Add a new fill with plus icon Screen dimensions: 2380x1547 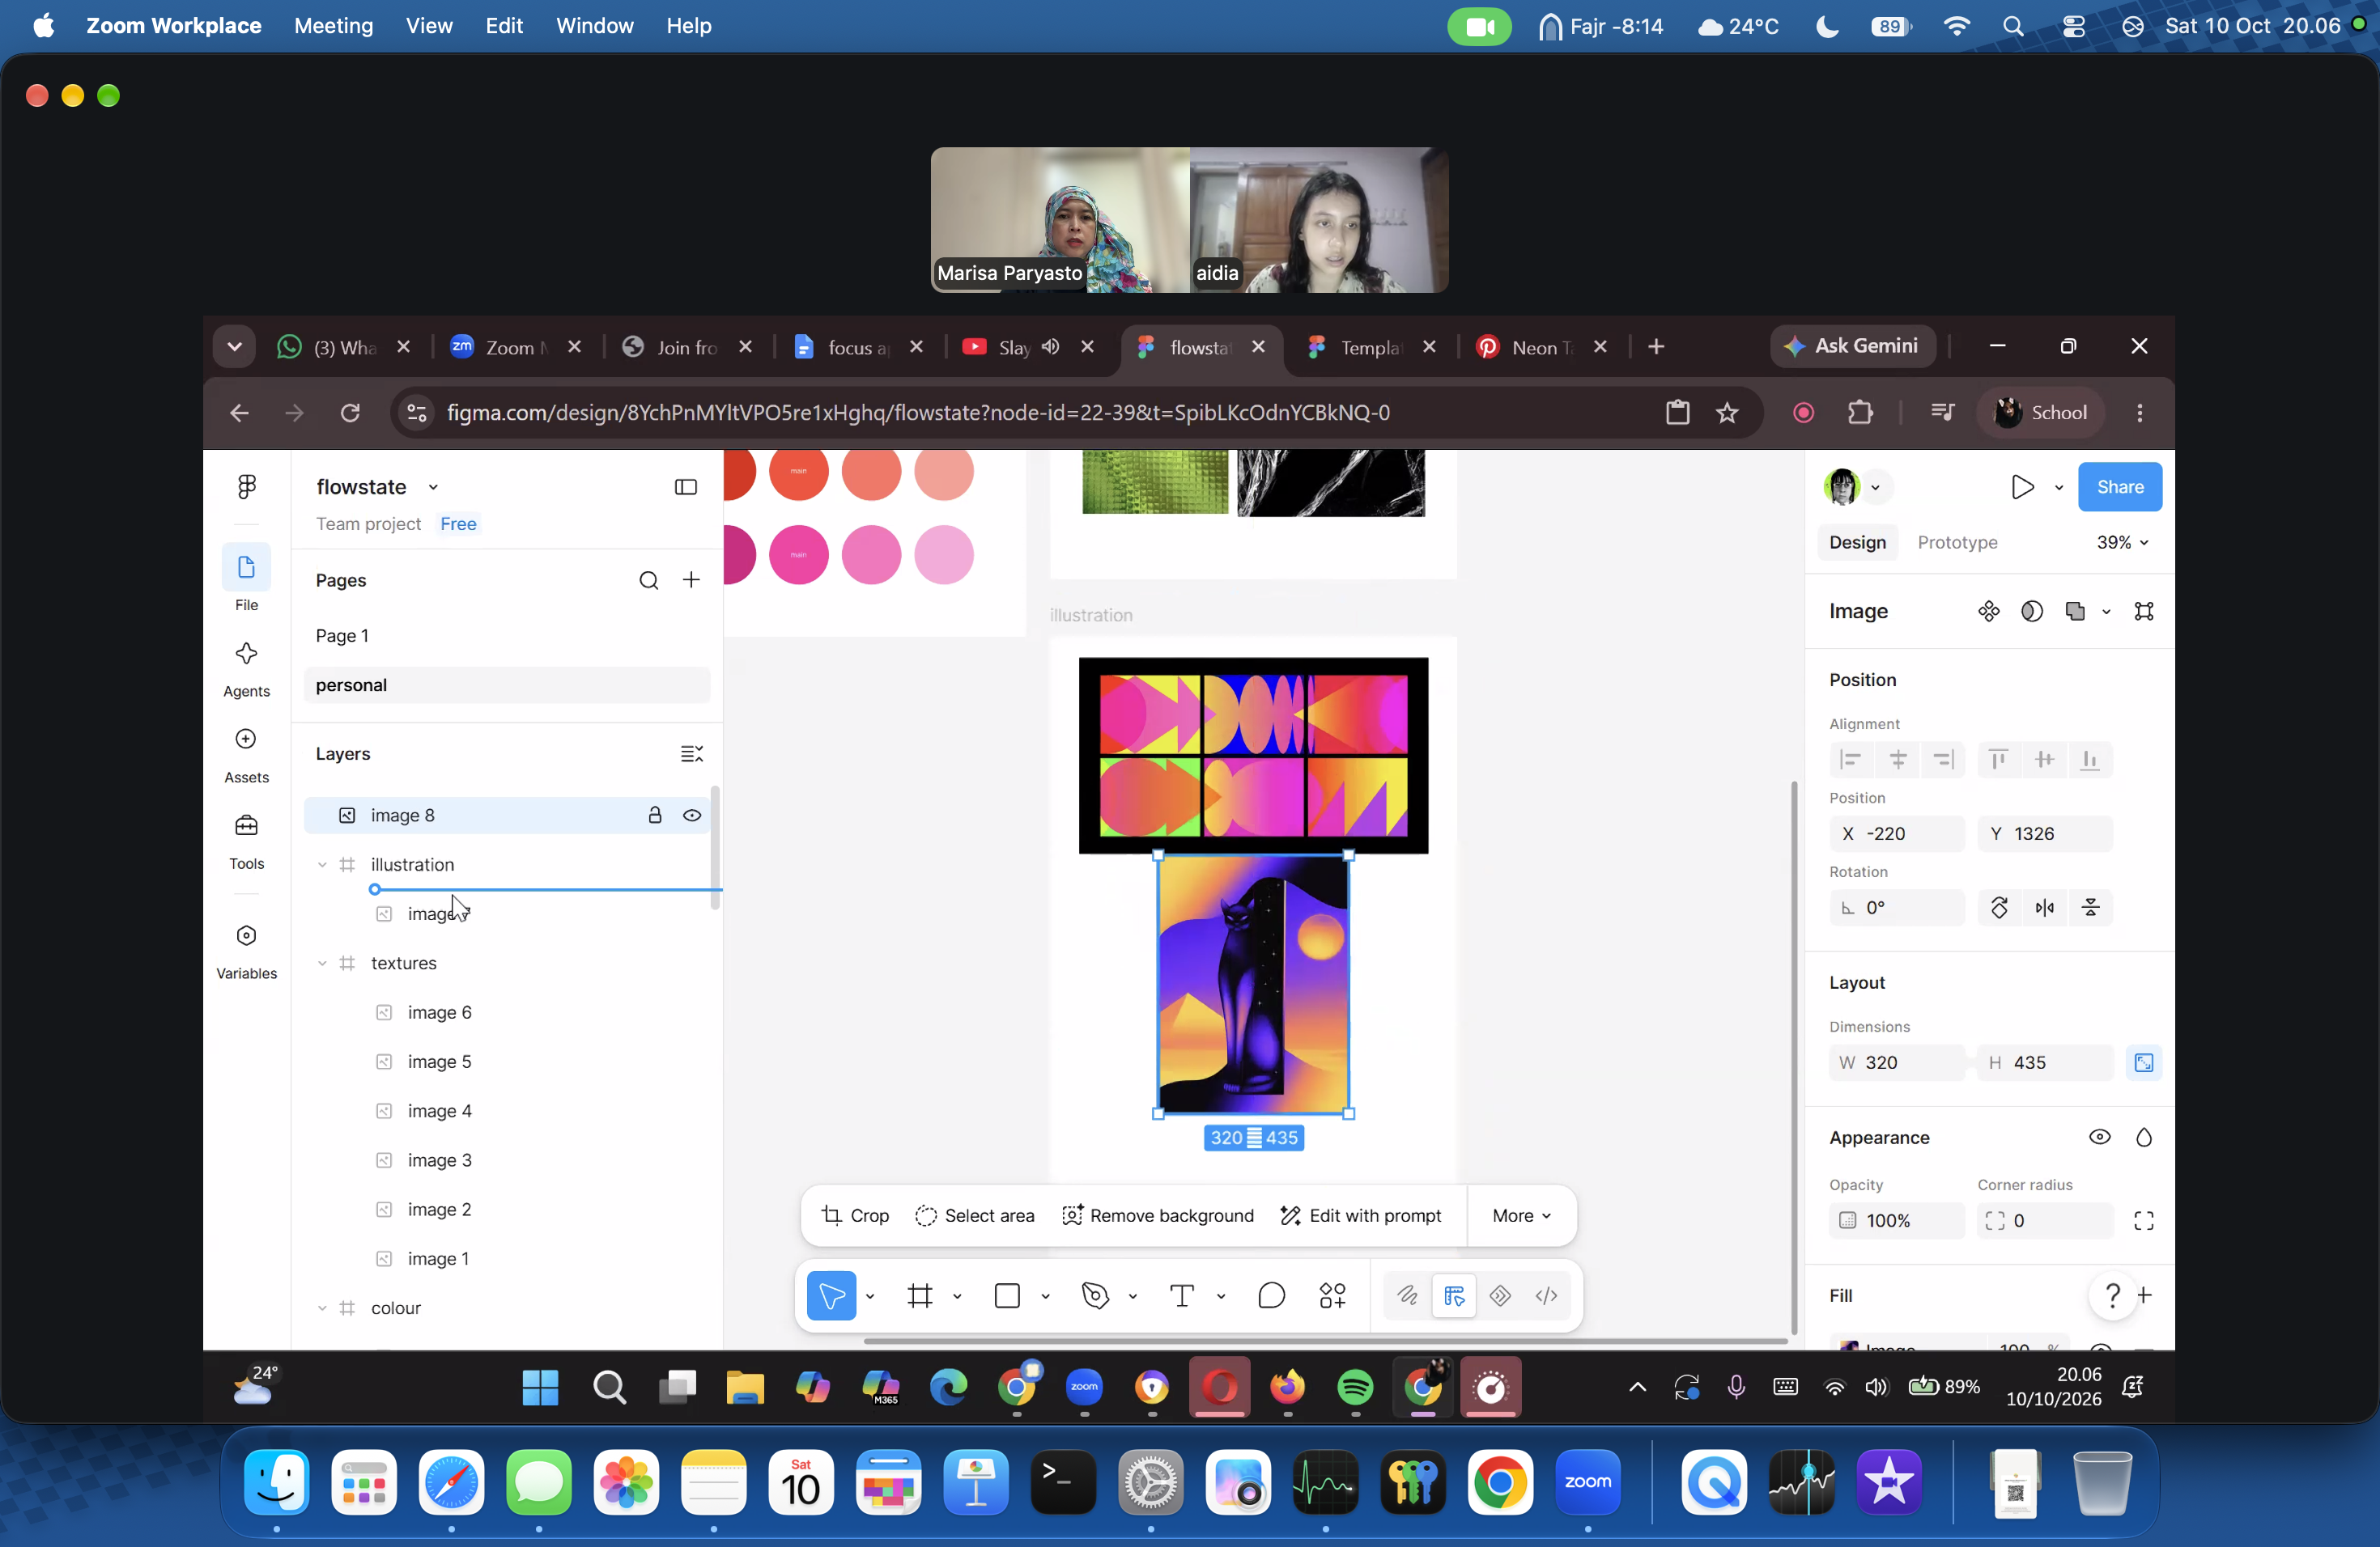pyautogui.click(x=2144, y=1295)
